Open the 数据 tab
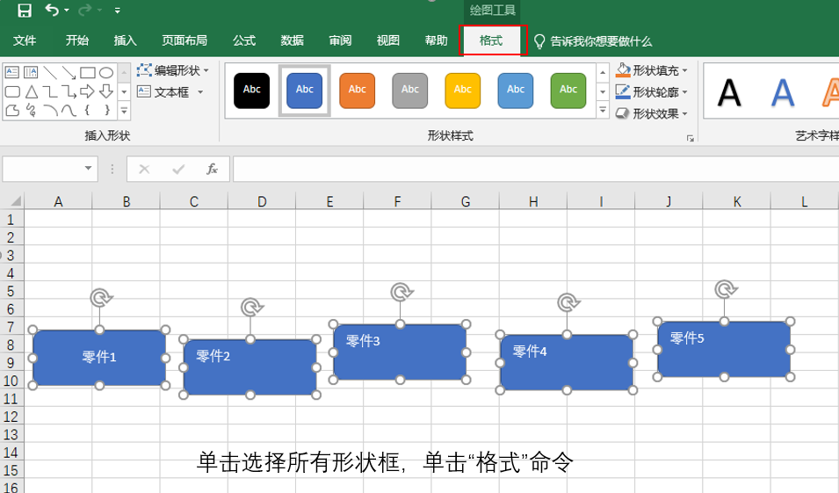839x493 pixels. [x=293, y=40]
